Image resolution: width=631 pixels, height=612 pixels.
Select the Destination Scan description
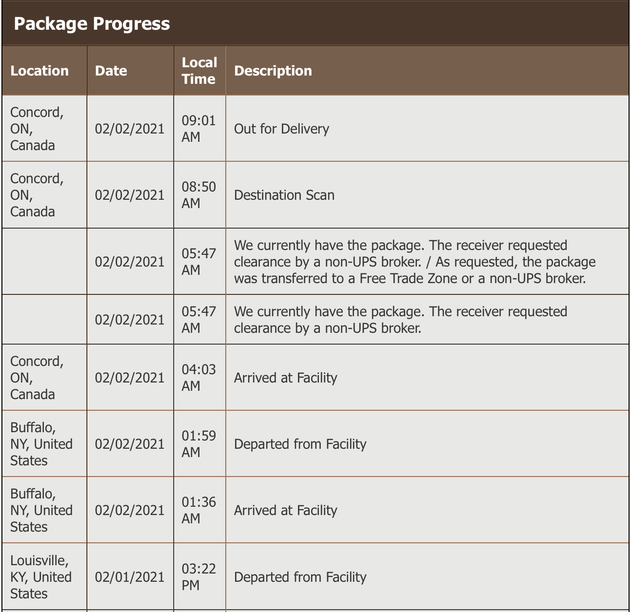pyautogui.click(x=284, y=195)
